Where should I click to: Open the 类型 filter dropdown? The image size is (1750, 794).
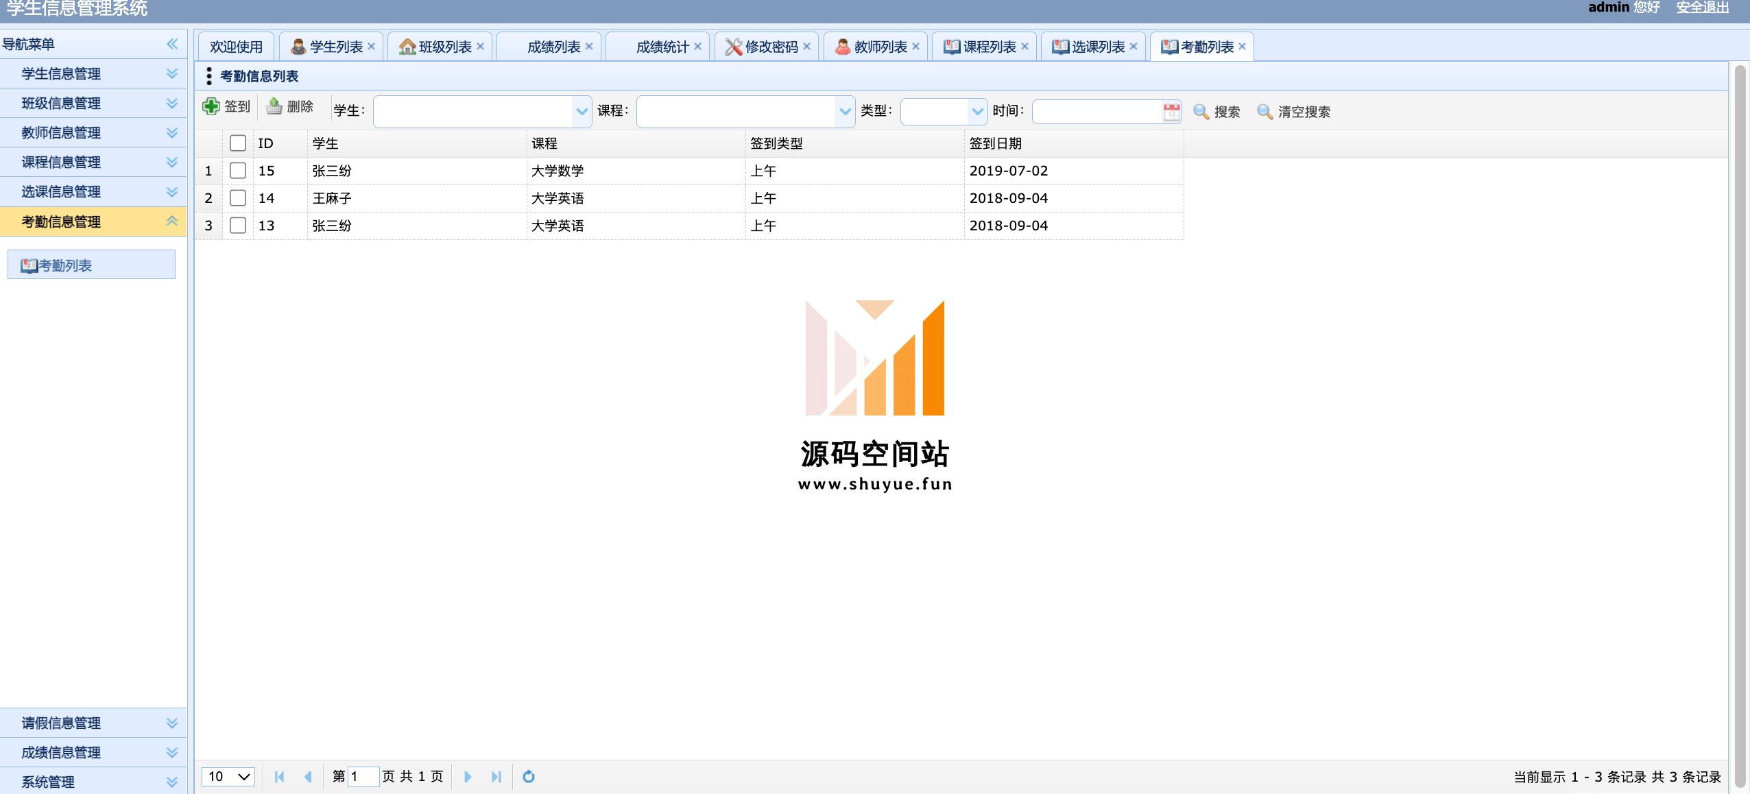point(977,112)
